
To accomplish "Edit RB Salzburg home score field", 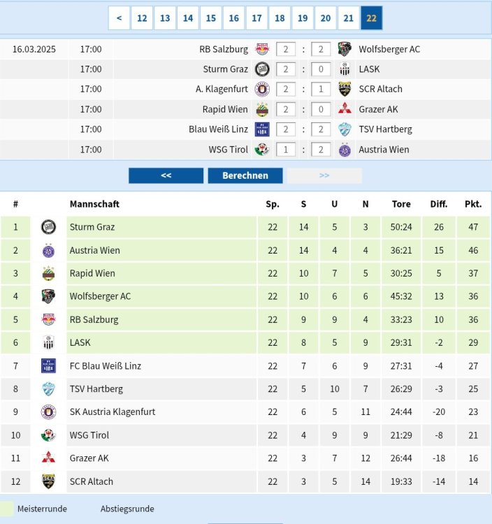I will tap(285, 49).
